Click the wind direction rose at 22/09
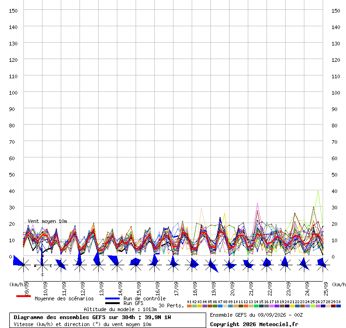Viewport: 346px width, 328px height. 267,265
